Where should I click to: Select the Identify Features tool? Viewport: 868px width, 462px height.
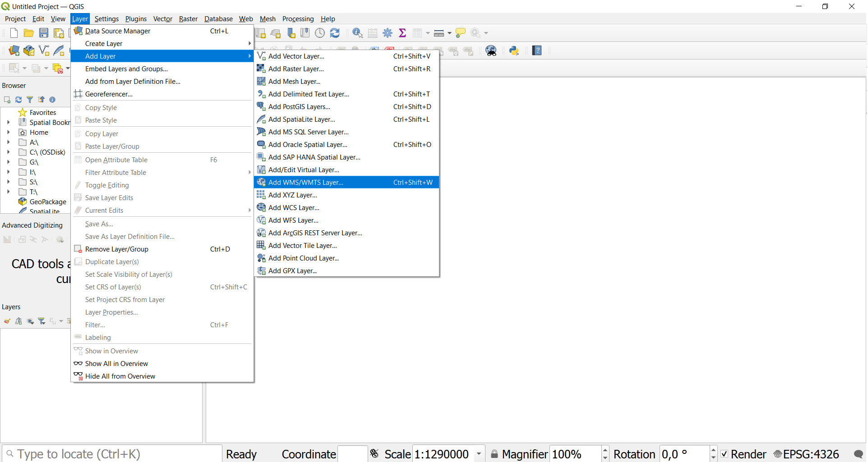tap(358, 33)
